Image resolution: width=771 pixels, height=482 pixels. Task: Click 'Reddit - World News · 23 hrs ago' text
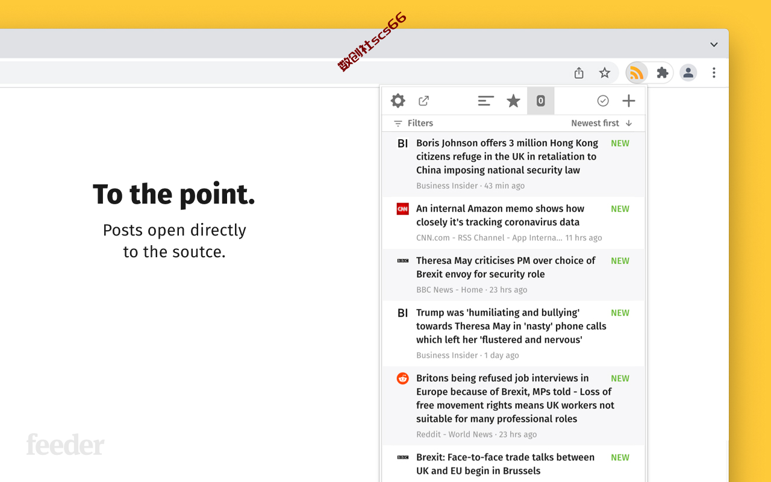tap(476, 434)
